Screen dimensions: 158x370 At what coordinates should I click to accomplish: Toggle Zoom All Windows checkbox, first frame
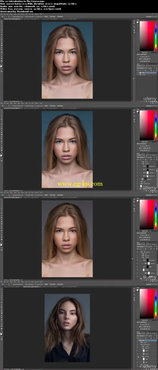coord(25,16)
